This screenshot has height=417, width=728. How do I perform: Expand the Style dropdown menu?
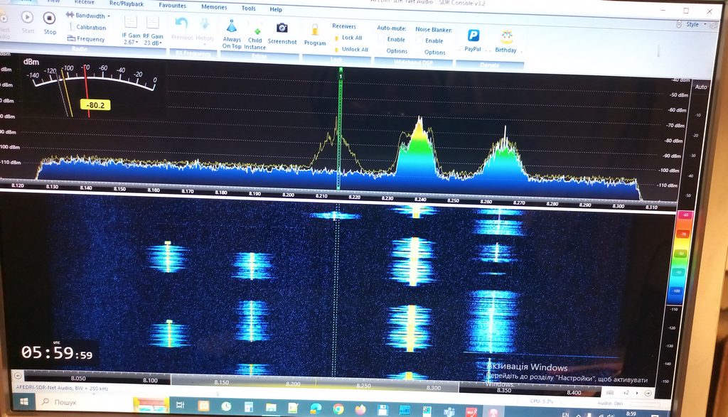coord(694,24)
